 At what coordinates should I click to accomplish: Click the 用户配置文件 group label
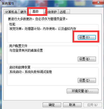[x=18, y=46]
